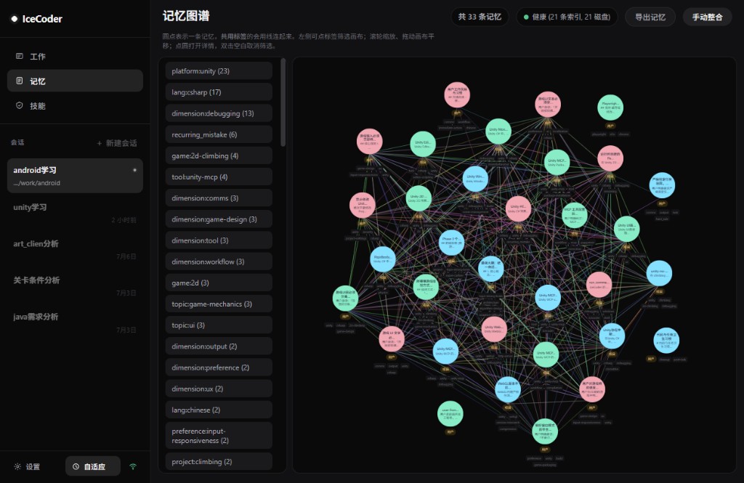Select the lang:chinese tag
The image size is (744, 483).
tap(219, 410)
